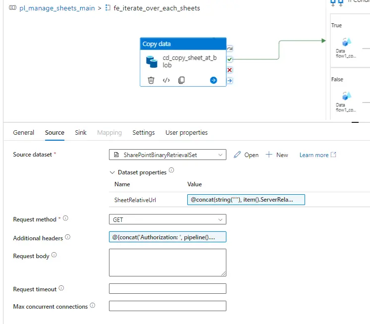
Task: Click the SheetRelativeUrl value field
Action: (x=246, y=199)
